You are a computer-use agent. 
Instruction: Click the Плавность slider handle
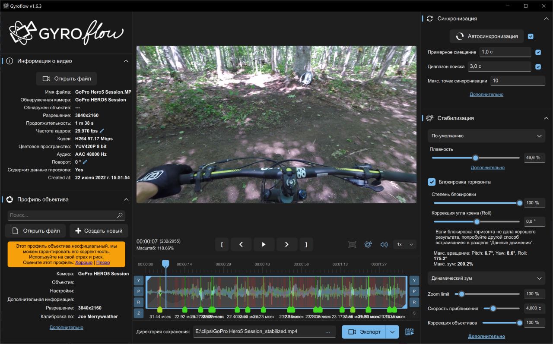(475, 158)
